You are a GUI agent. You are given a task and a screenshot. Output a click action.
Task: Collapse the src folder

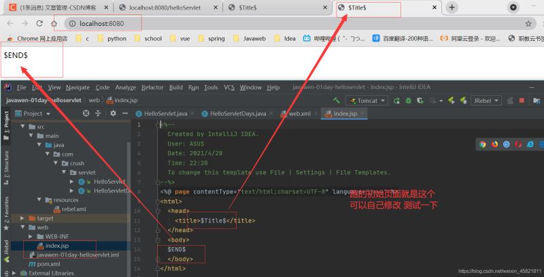pyautogui.click(x=23, y=127)
